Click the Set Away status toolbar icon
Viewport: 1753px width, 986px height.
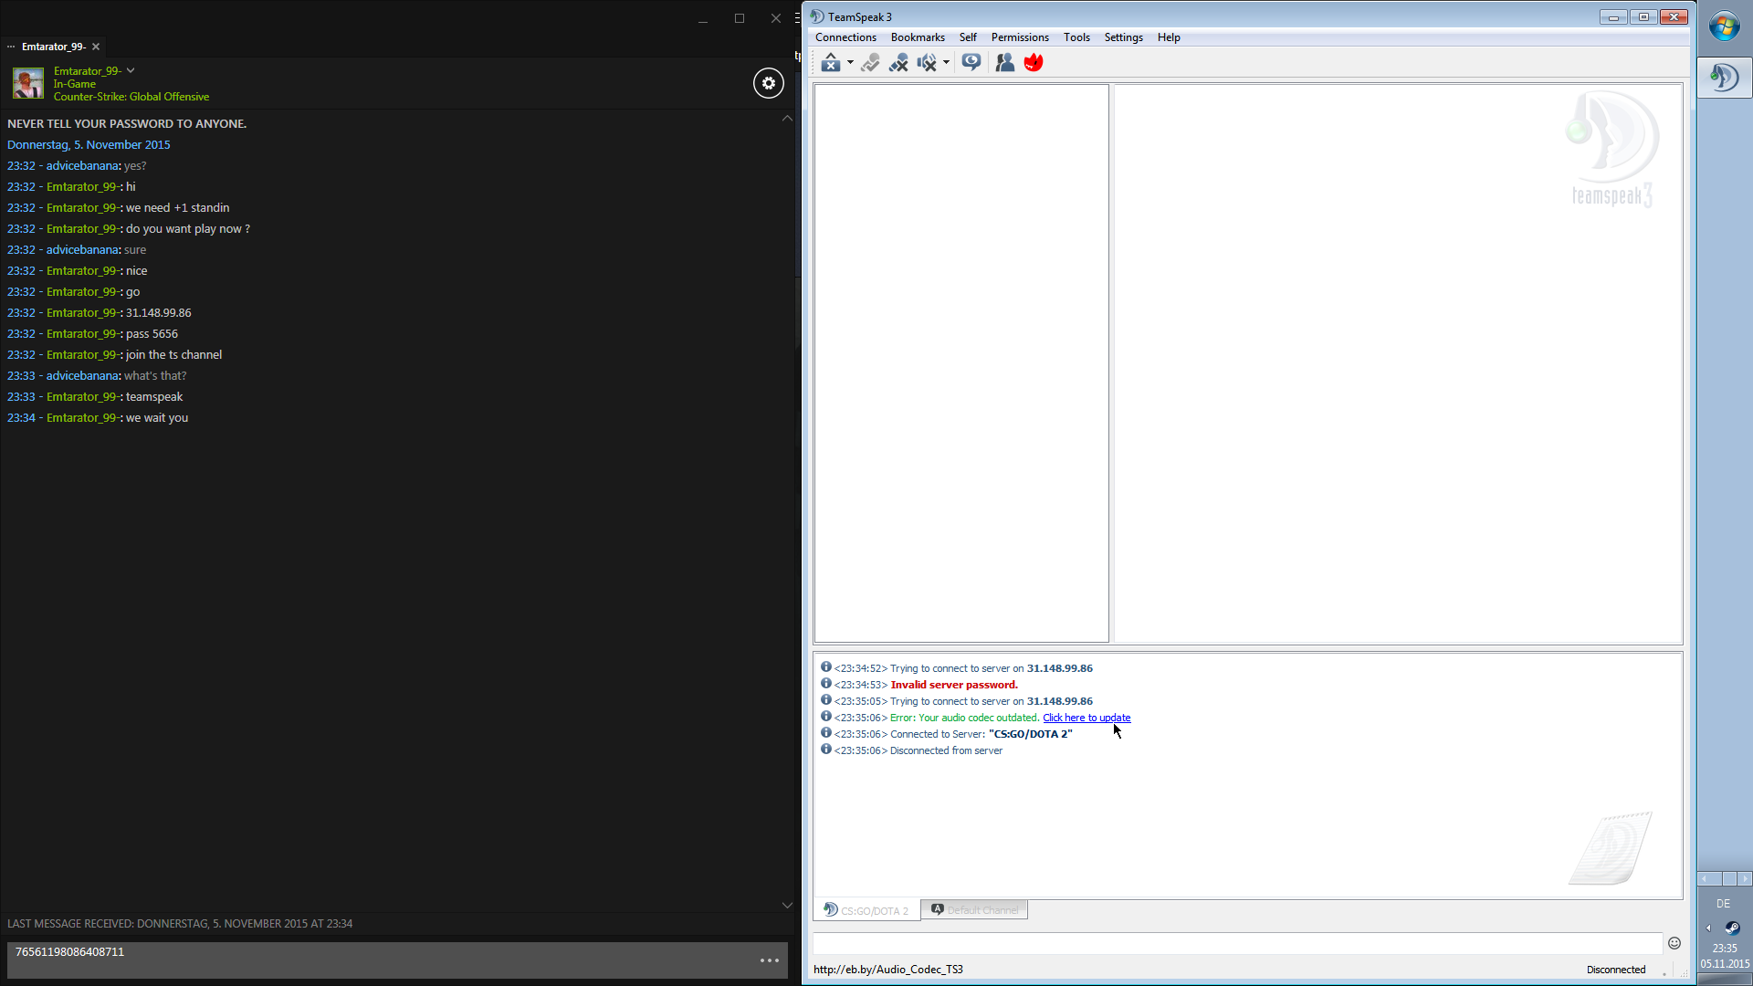[x=830, y=62]
